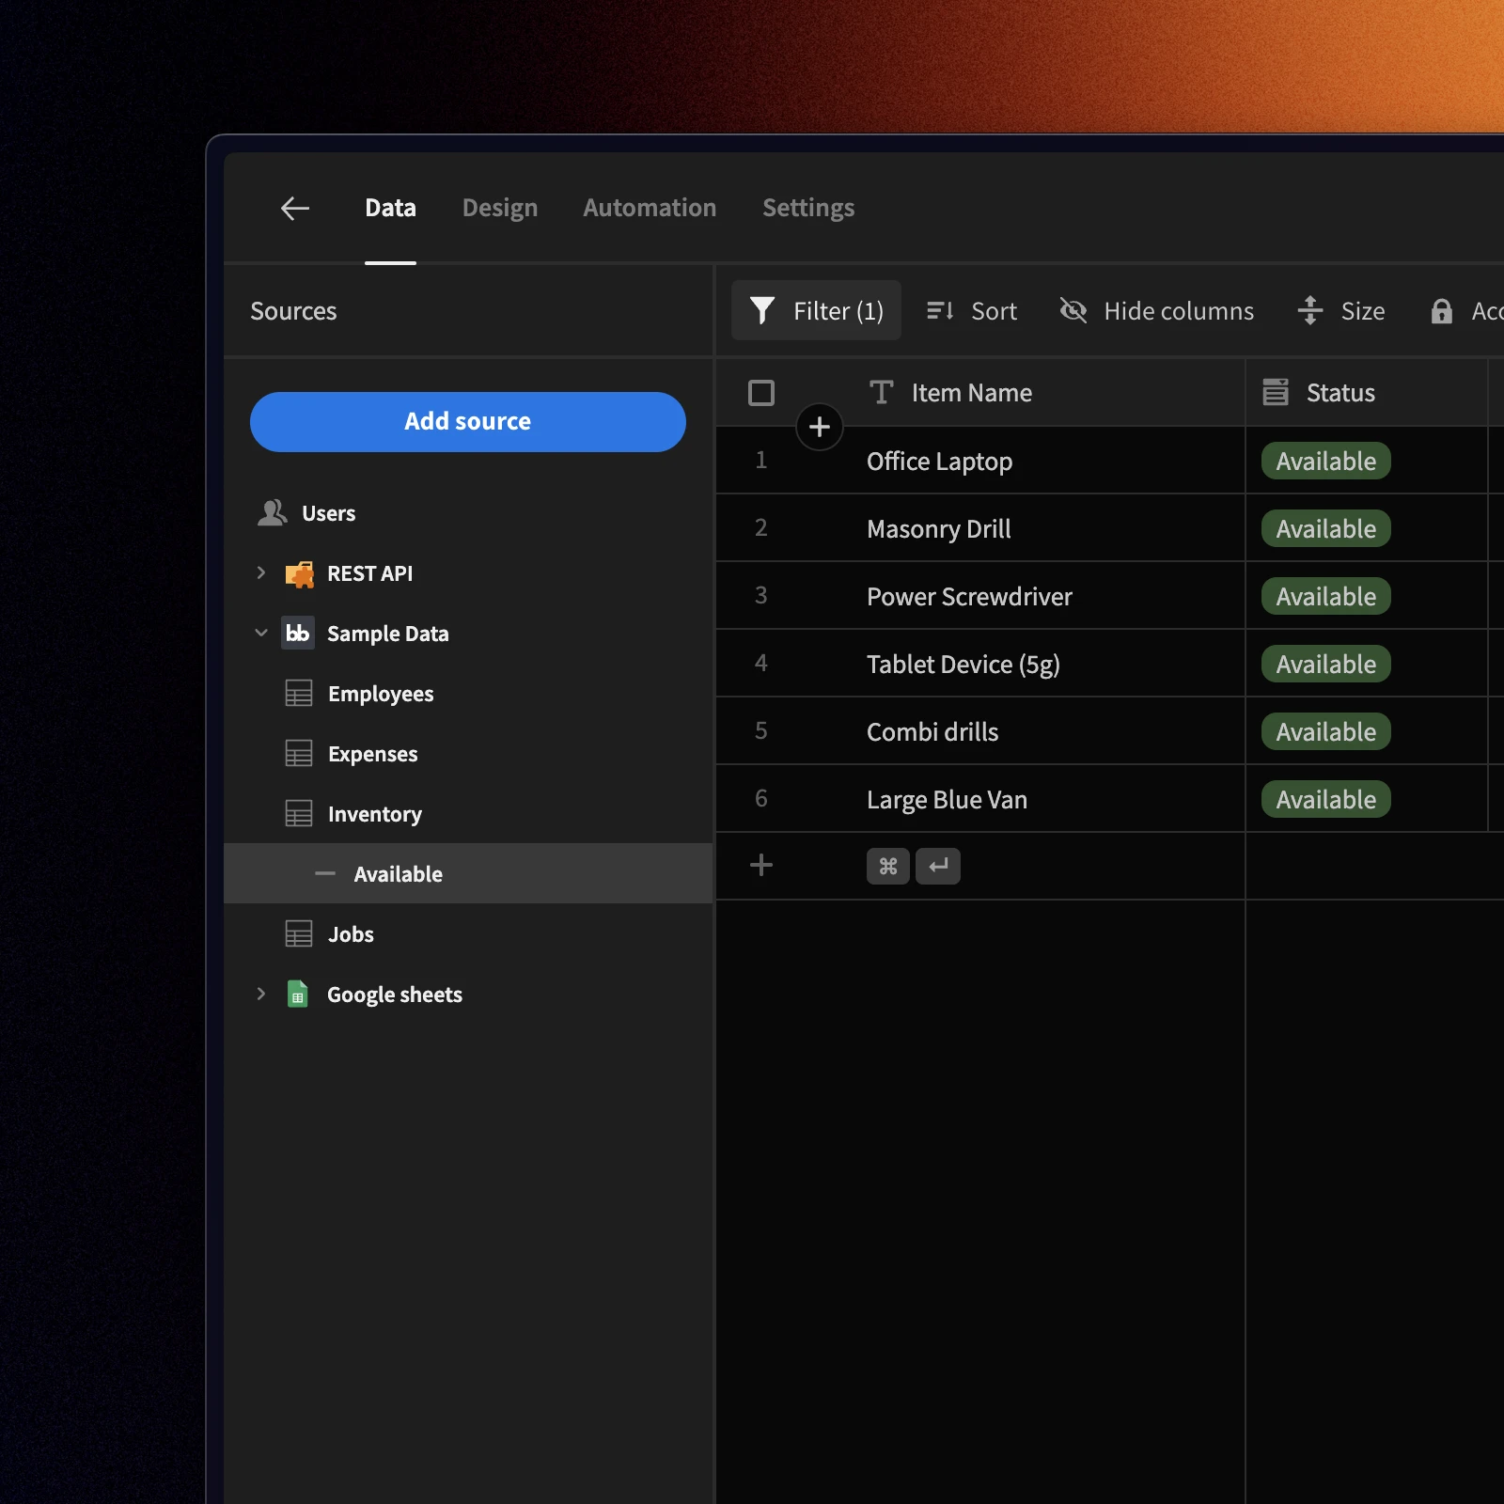Select row number 3
Screen dimensions: 1504x1504
(761, 595)
